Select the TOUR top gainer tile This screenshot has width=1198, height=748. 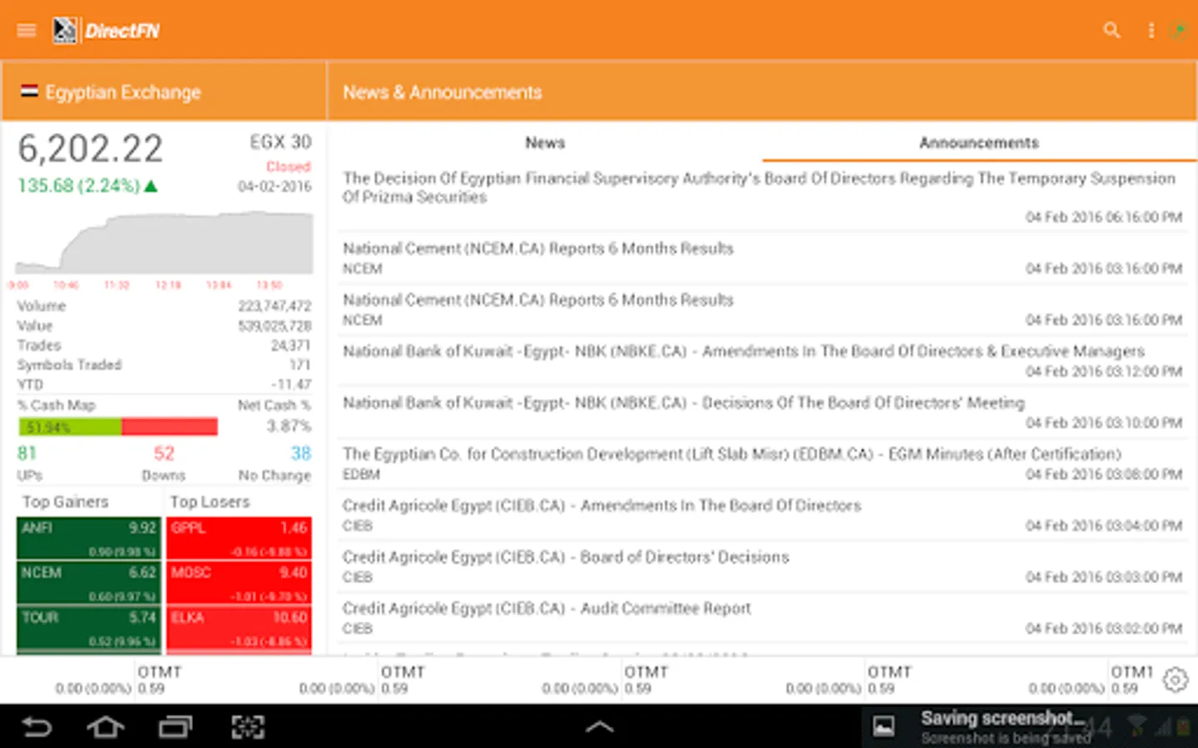(x=89, y=628)
